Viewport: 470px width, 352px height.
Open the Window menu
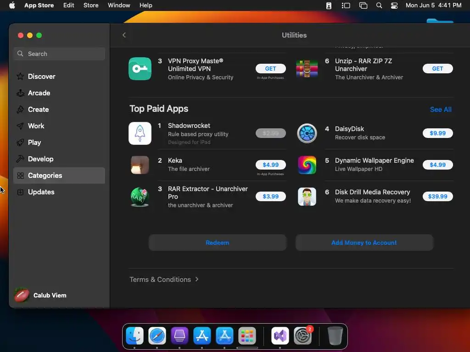point(119,5)
